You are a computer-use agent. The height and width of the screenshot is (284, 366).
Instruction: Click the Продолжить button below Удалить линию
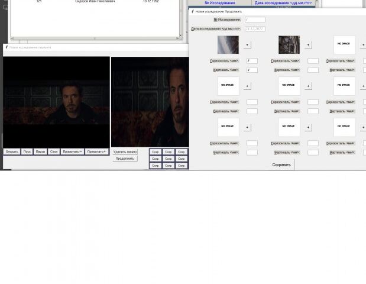[x=125, y=159]
